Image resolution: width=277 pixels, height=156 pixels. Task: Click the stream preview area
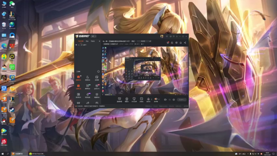coord(145,71)
